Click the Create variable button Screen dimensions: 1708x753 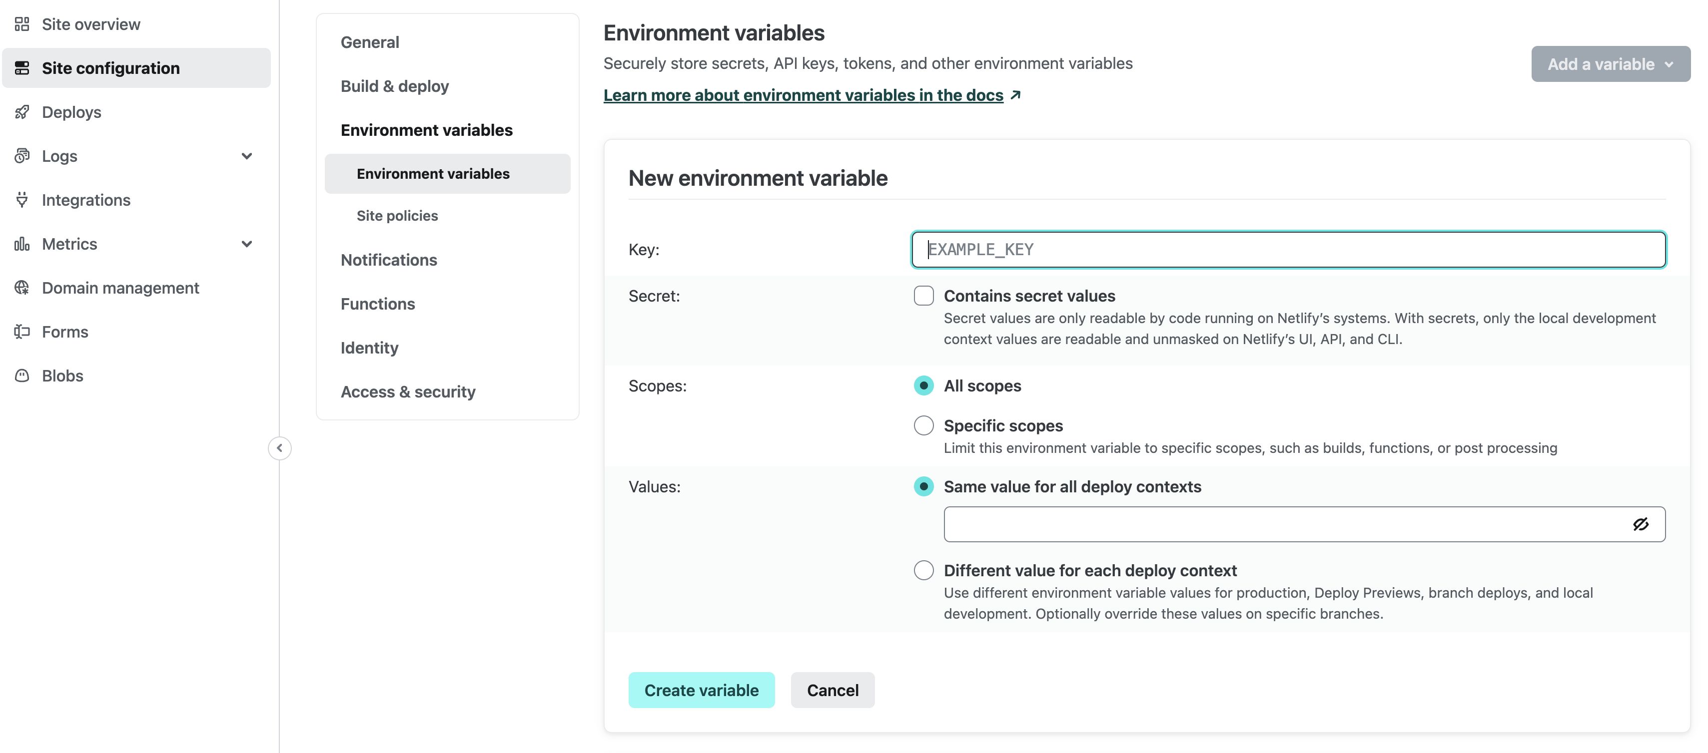click(702, 690)
